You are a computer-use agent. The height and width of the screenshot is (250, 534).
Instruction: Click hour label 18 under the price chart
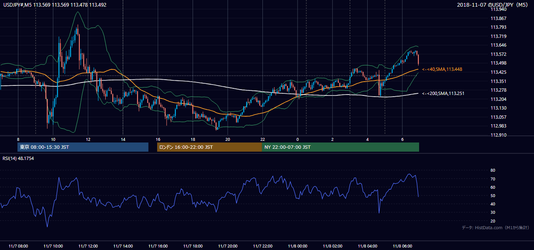click(x=193, y=139)
